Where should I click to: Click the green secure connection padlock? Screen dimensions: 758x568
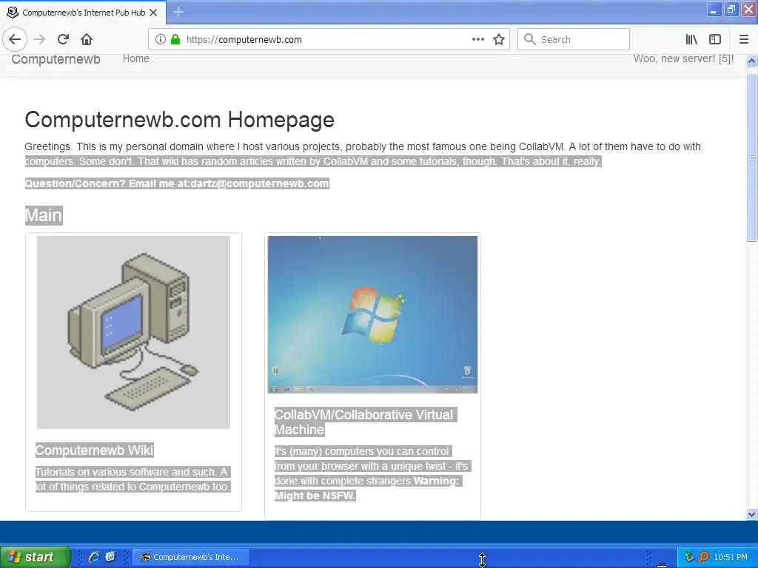[175, 40]
